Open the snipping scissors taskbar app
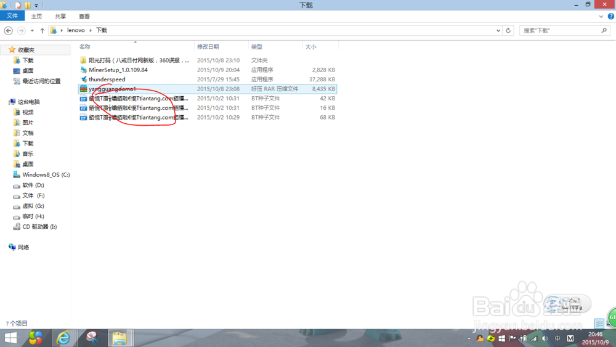Viewport: 616px width, 347px height. 92,338
